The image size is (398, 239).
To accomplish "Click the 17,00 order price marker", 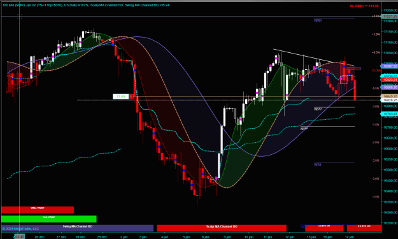I will pos(121,96).
